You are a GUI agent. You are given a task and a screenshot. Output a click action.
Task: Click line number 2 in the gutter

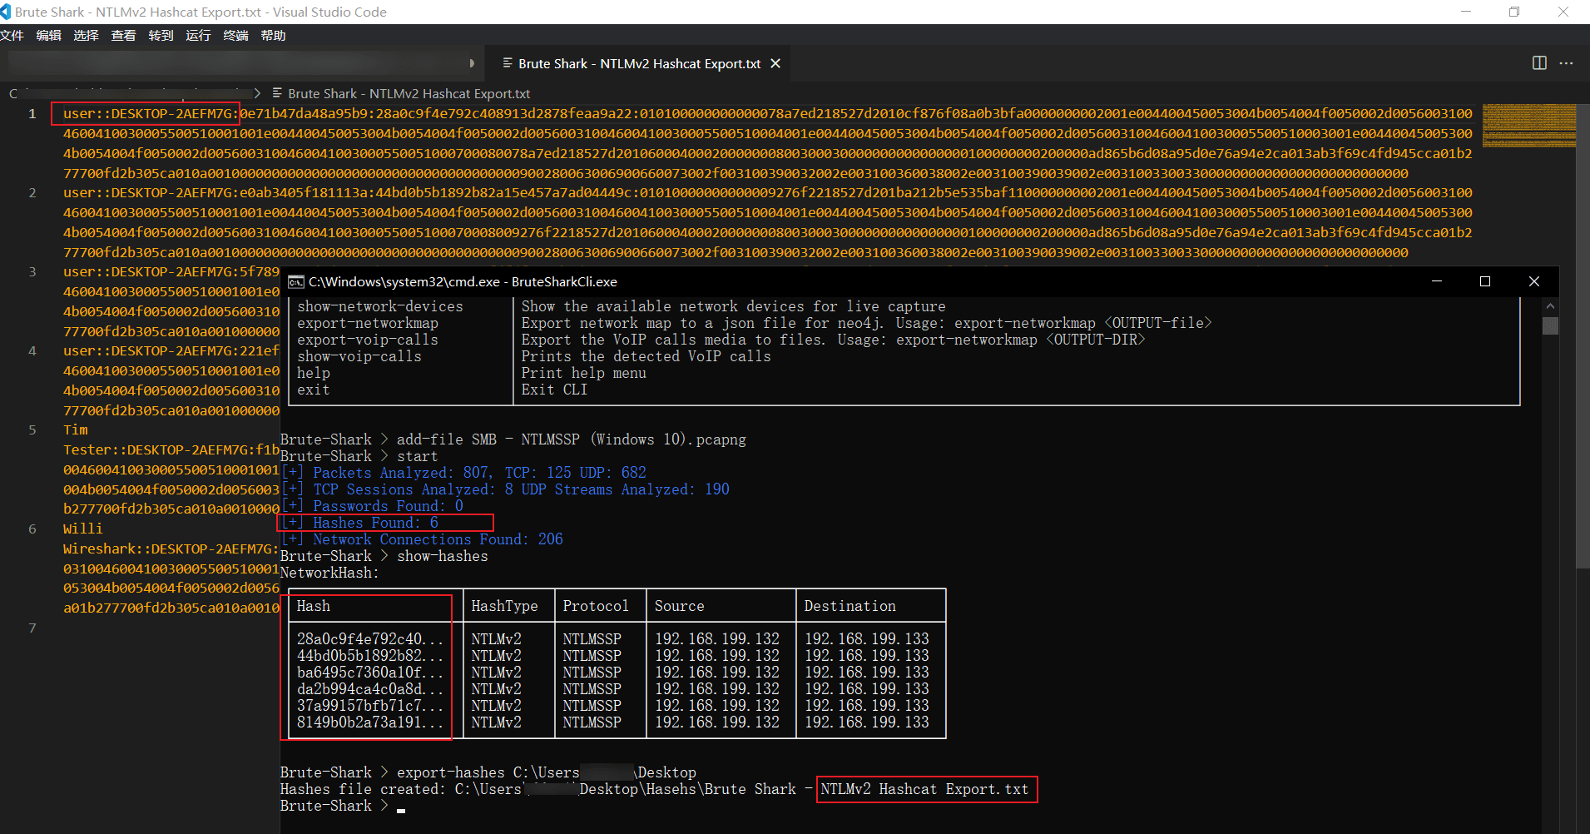[32, 193]
